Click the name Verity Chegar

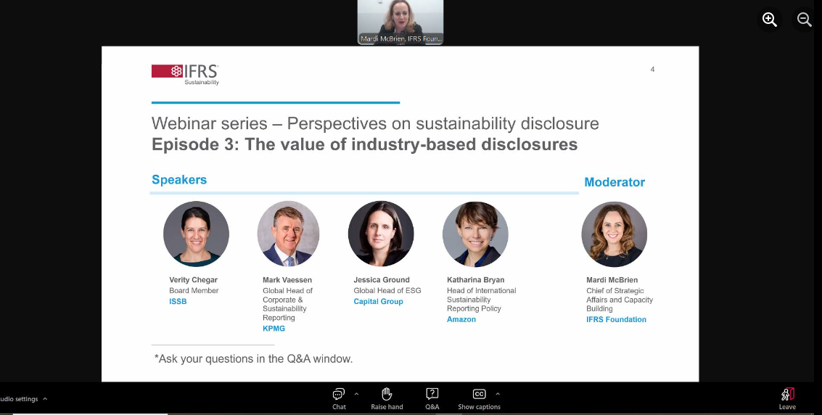(193, 280)
